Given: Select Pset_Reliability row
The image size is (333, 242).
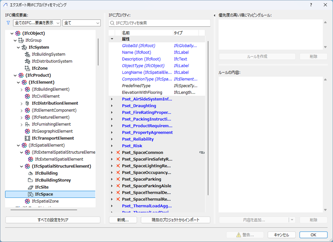Looking at the screenshot, I should [157, 139].
